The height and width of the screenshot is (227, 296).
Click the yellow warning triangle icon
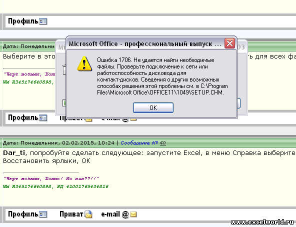pos(84,64)
